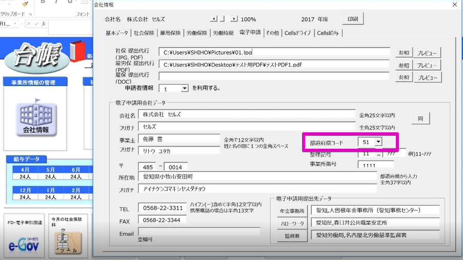Image resolution: width=463 pixels, height=260 pixels.
Task: Click the ハローワーク button
Action: pos(292,224)
